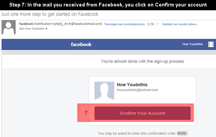Click the blurred confirmation code

(x=182, y=133)
